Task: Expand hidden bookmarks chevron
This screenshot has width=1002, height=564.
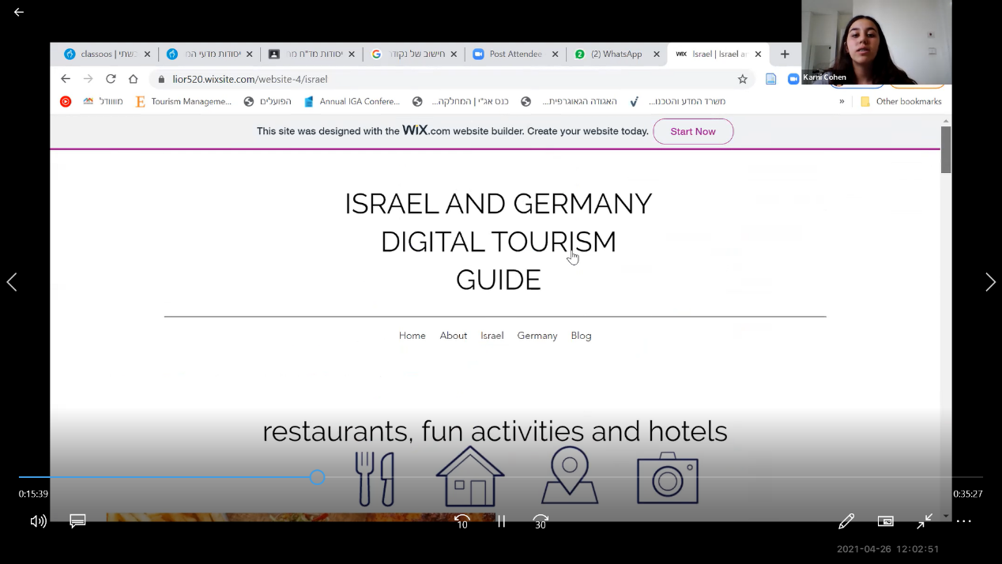Action: (x=842, y=101)
